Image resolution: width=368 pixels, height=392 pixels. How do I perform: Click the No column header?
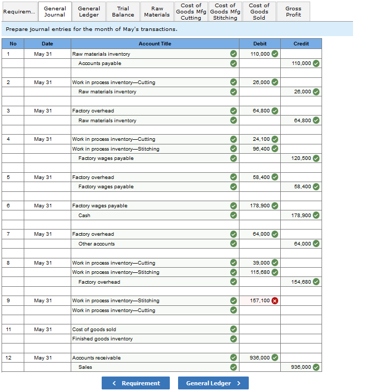(x=13, y=44)
